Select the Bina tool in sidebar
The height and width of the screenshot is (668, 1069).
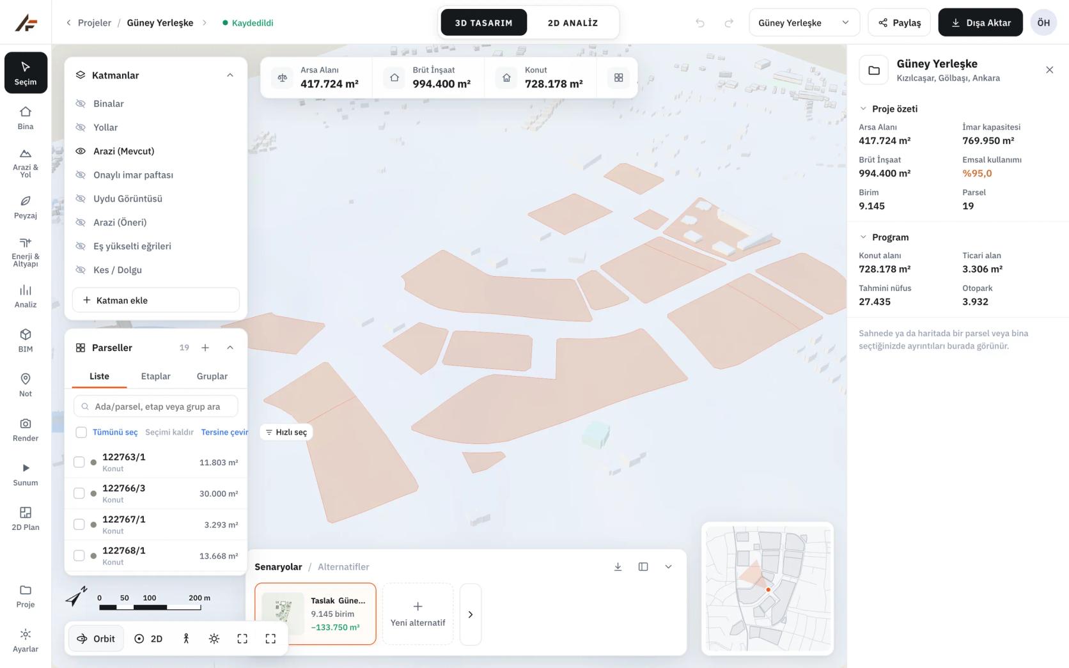[x=26, y=118]
